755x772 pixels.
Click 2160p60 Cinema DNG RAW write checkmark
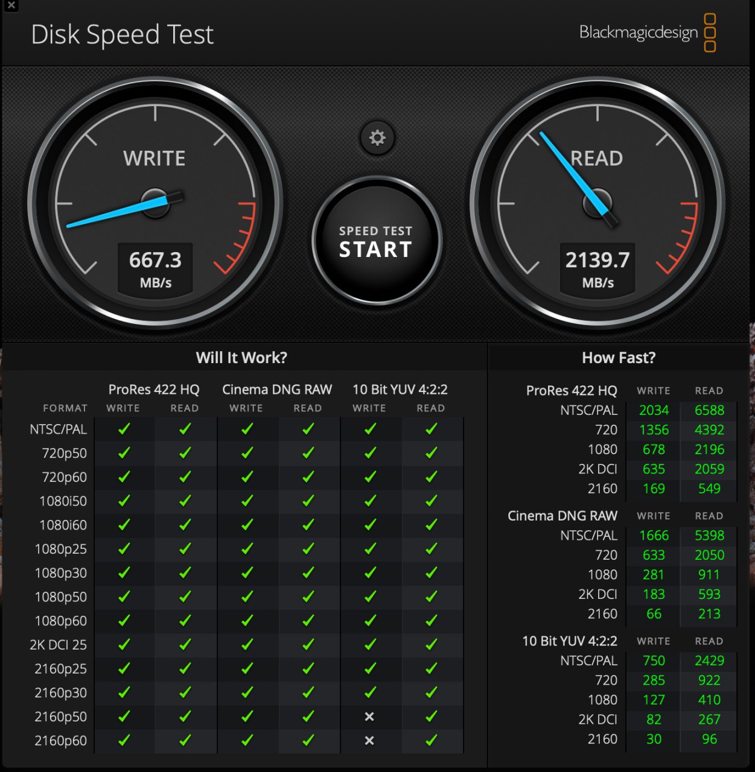click(247, 741)
